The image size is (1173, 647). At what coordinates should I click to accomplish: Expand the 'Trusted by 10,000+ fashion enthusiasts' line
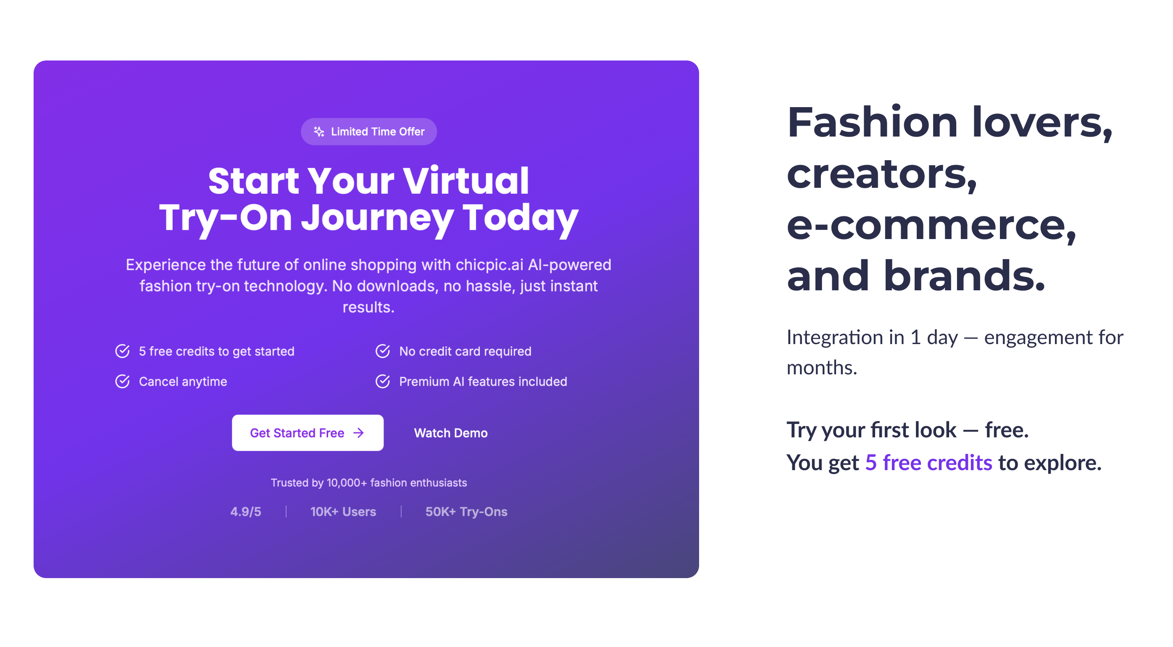click(369, 483)
